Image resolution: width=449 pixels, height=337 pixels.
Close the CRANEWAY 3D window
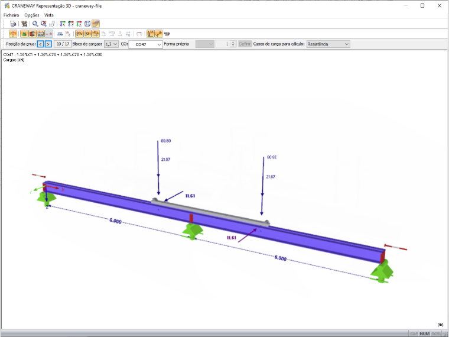tap(440, 6)
